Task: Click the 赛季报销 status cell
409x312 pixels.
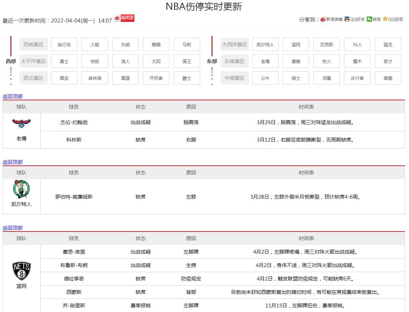Action: [141, 305]
